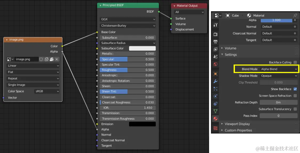
Task: Expand the Custom Properties panel
Action: 222,130
